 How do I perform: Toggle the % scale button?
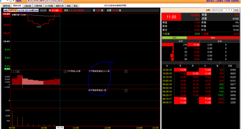click(19, 10)
